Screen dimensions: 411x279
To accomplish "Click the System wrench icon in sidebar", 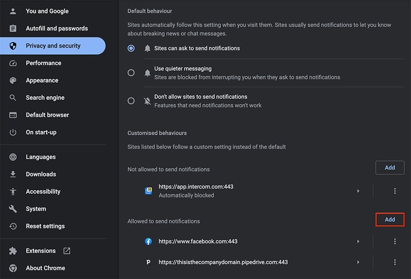I will (x=13, y=209).
